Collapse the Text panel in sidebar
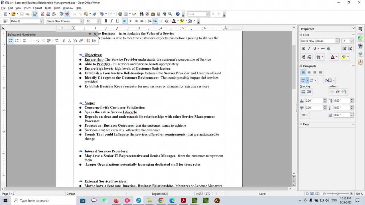 [x=301, y=35]
